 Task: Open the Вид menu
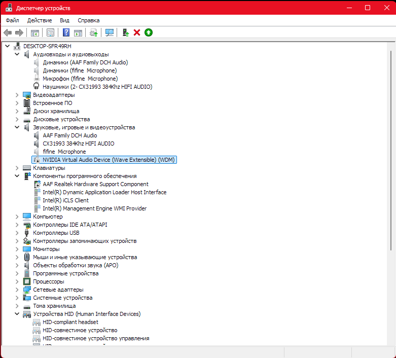(x=64, y=20)
